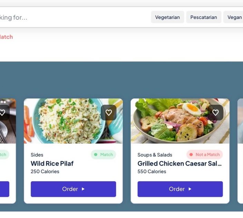Screen dimensions: 243x218
Task: Click the Order button on the leftmost partial card
Action: (4, 189)
